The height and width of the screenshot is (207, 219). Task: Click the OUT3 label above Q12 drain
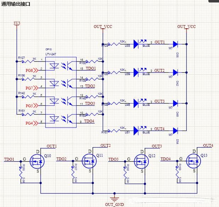pos(157,146)
